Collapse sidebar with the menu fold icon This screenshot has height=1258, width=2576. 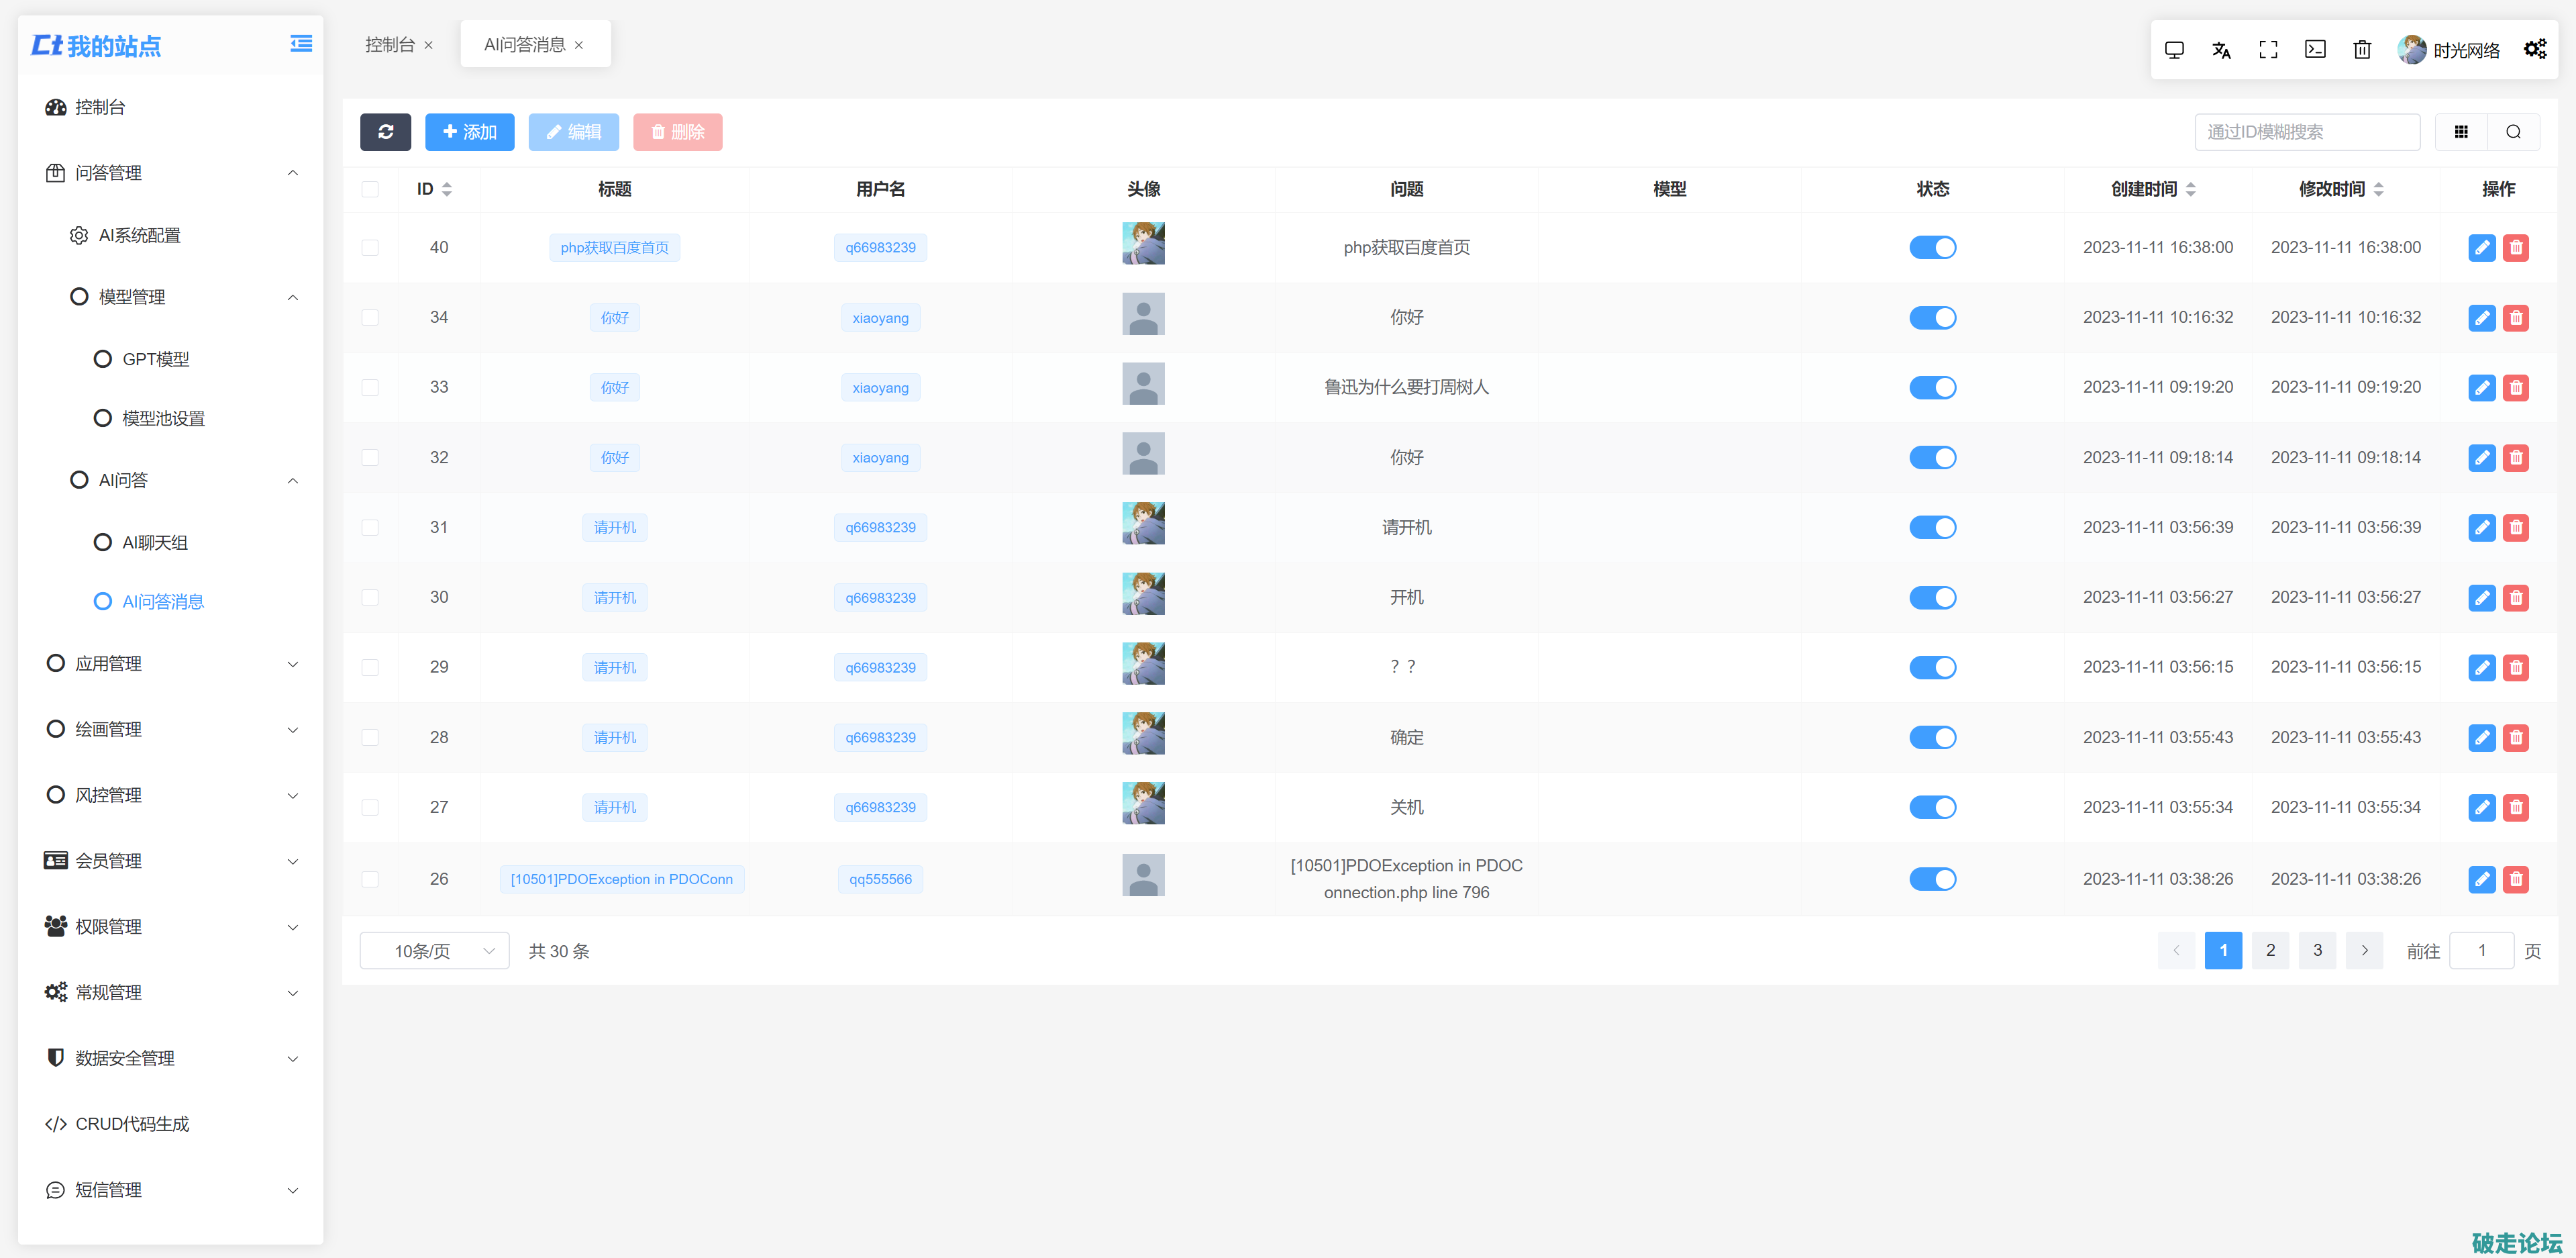[300, 44]
